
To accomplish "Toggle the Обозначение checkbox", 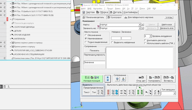I will (86, 35).
